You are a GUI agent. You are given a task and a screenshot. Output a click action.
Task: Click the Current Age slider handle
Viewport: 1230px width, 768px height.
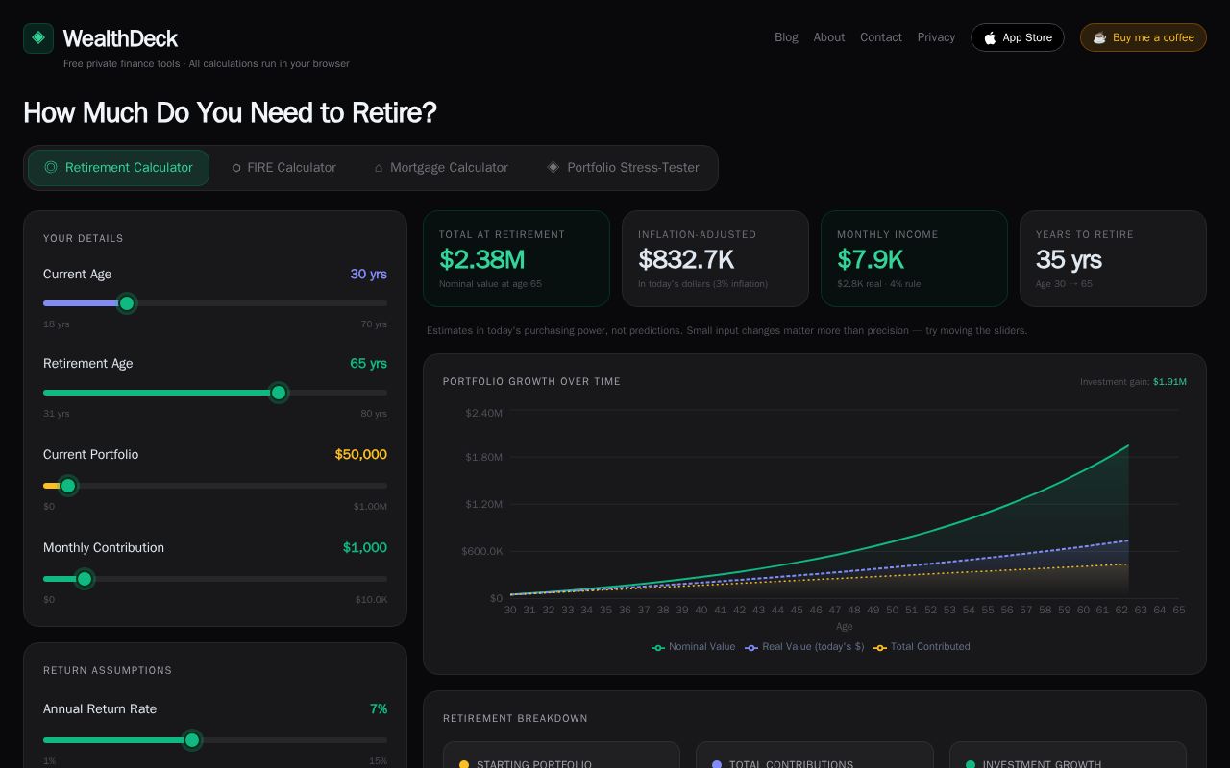[x=127, y=303]
